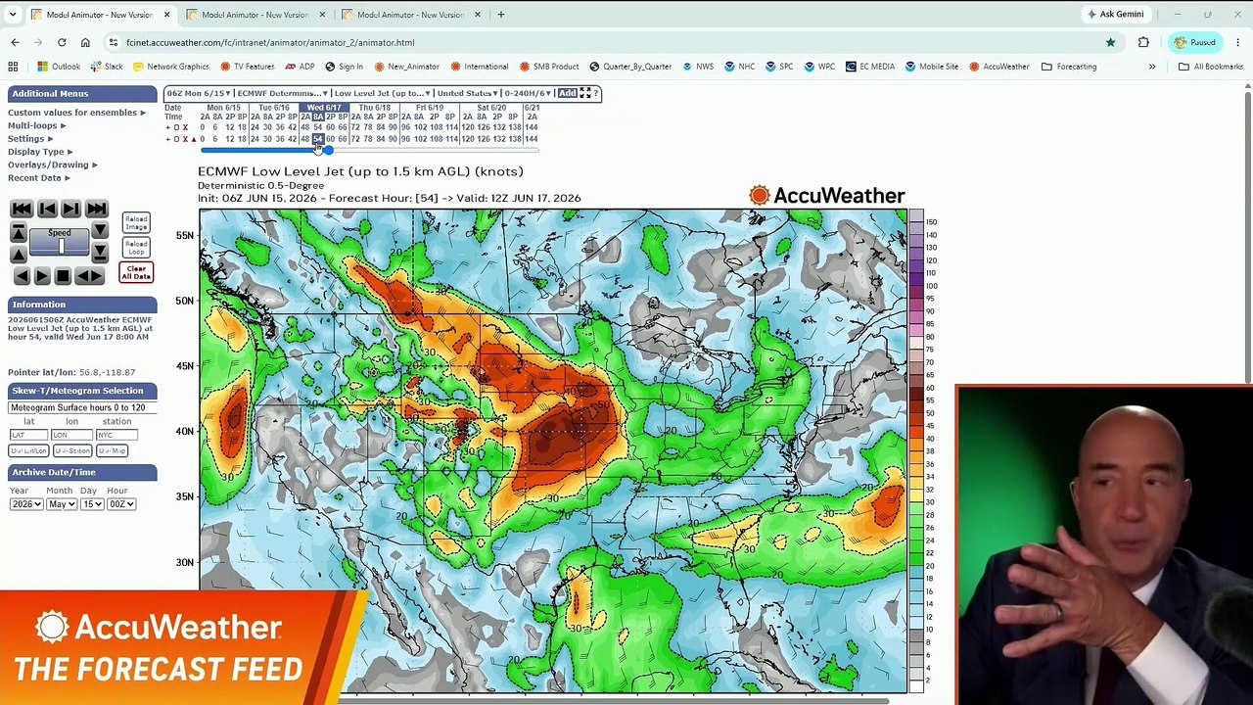Click the Use Lat/Lon button
1253x705 pixels.
click(x=28, y=450)
